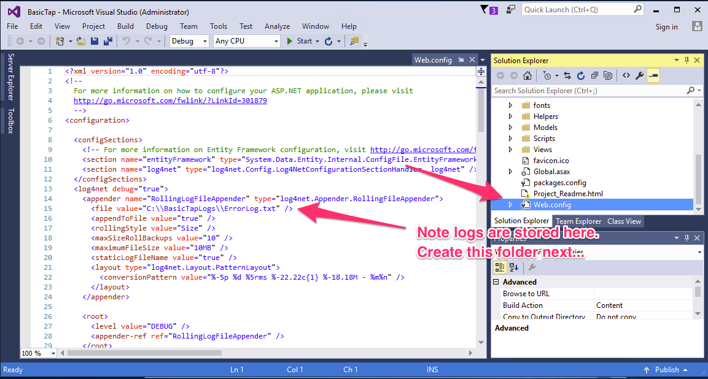Toggle Categorized view in Properties panel

[x=500, y=267]
